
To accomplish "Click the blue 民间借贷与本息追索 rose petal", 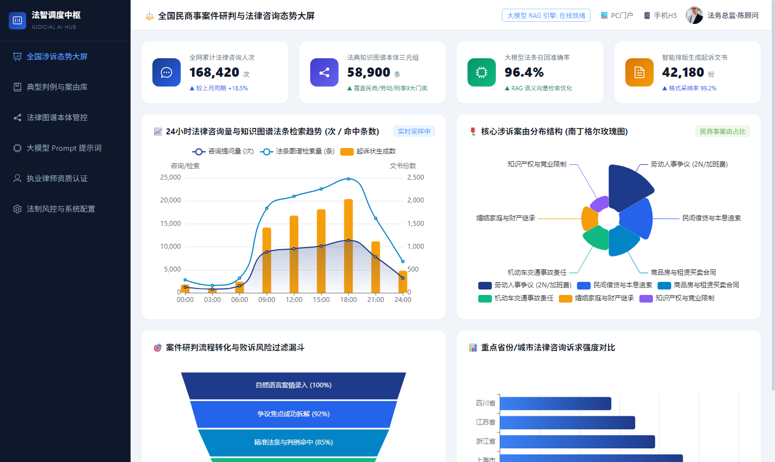I will [638, 218].
